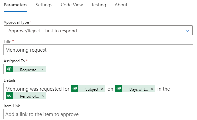
Task: Remove the Requester token from Assigned To
Action: point(43,69)
